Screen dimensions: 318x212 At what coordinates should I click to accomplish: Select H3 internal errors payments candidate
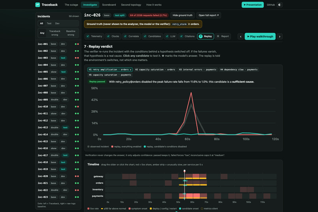click(x=198, y=69)
